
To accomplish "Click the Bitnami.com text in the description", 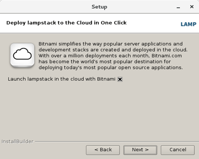I will [x=167, y=55].
